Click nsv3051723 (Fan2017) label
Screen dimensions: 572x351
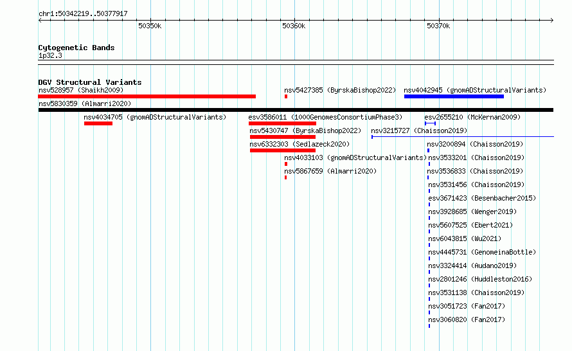(467, 306)
